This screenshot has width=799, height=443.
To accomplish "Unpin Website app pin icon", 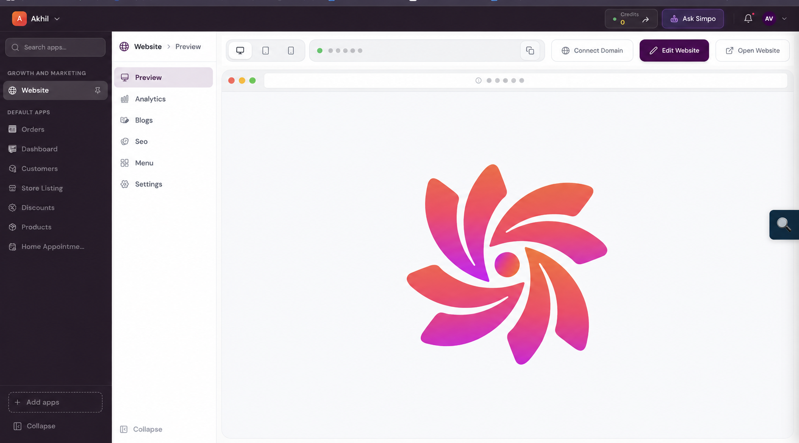I will pyautogui.click(x=97, y=90).
